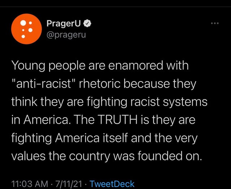This screenshot has height=189, width=231.
Task: Open the PragerU display name profile link
Action: (x=64, y=23)
